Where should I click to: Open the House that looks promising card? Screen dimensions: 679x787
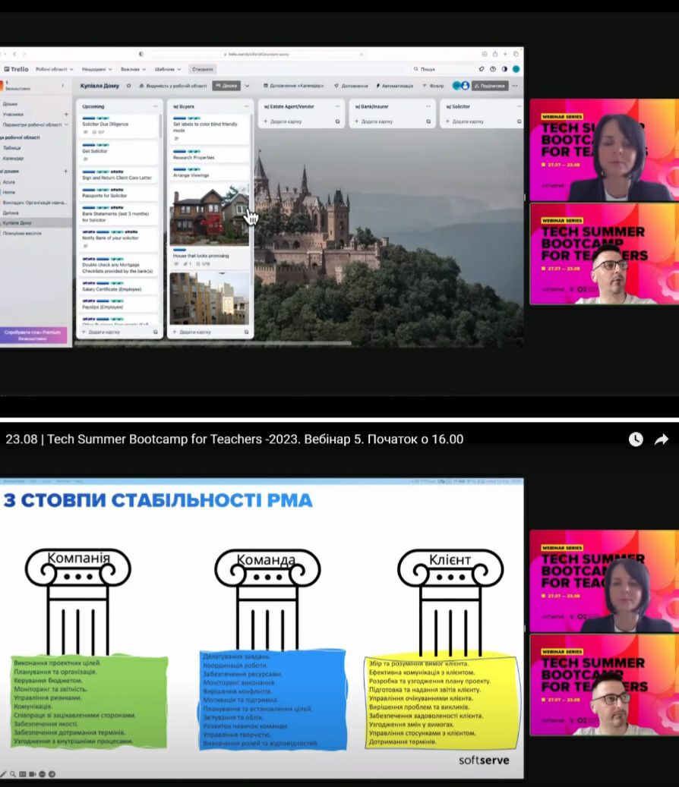pos(201,256)
